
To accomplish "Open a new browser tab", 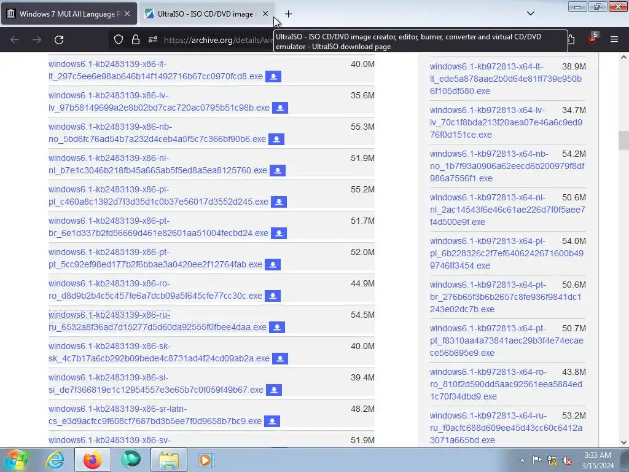I will click(x=289, y=14).
